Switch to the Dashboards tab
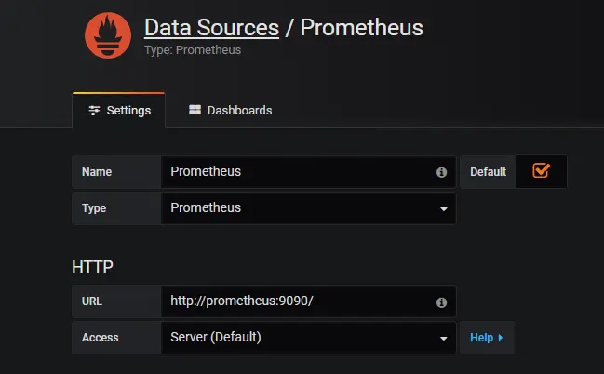This screenshot has height=374, width=604. [230, 110]
